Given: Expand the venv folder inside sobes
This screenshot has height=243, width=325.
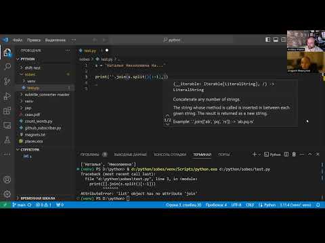Looking at the screenshot, I should coord(31,81).
